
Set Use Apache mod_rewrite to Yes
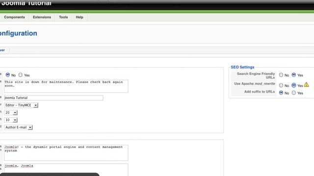(x=294, y=85)
